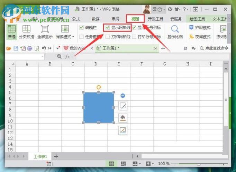Select the 工作表1 sheet tab

(40, 156)
